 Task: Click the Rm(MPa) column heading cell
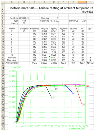[35, 29]
